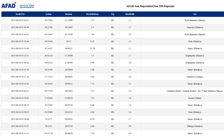Click depth value 5.88
The width and height of the screenshot is (224, 136).
coord(92,70)
